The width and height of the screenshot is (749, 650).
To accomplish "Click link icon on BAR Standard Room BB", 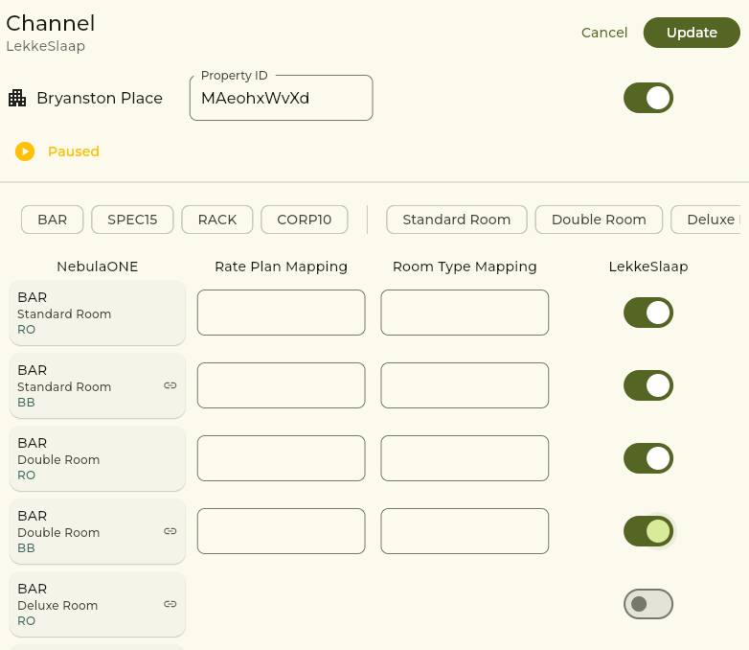I will click(170, 385).
